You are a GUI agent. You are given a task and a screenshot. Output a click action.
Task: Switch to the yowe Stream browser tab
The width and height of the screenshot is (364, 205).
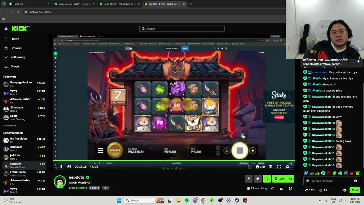click(74, 4)
